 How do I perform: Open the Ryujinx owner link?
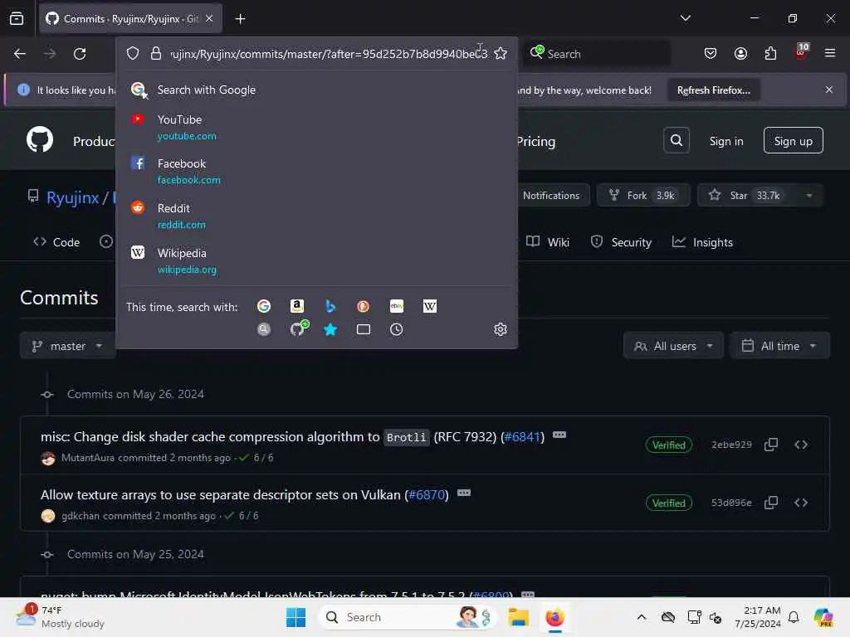pos(73,197)
